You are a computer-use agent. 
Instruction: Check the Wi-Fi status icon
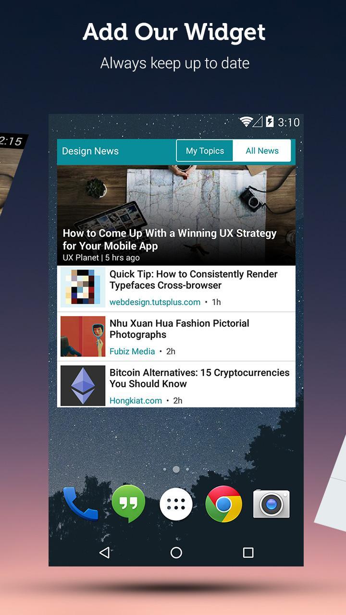point(246,122)
